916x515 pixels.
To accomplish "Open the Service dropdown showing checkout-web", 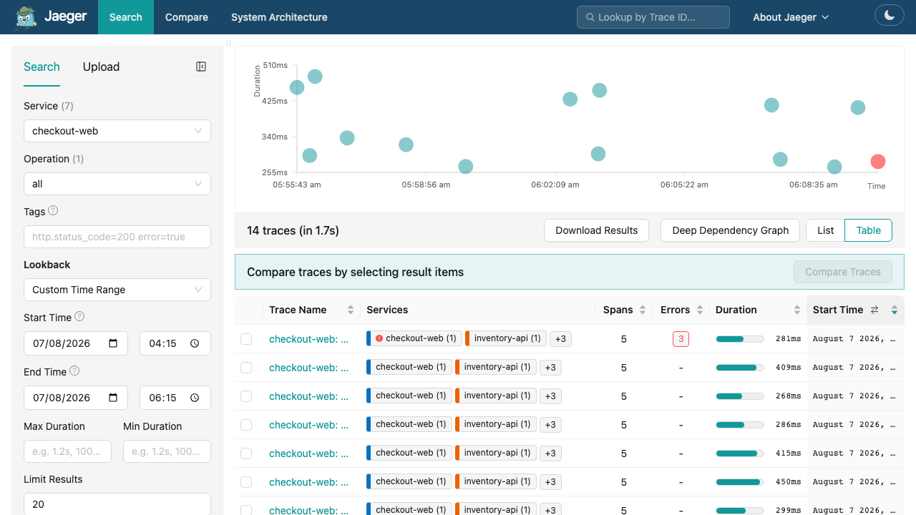I will pyautogui.click(x=117, y=131).
